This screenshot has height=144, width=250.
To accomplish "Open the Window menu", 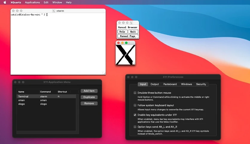I will coord(57,2).
